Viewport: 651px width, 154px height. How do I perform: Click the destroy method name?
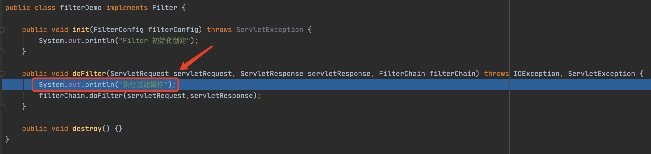point(87,129)
